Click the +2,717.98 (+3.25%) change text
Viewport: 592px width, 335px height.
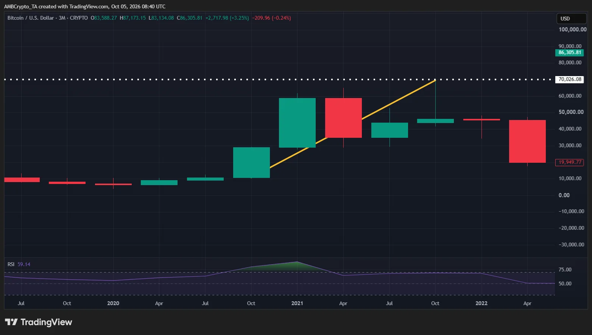[x=227, y=18]
